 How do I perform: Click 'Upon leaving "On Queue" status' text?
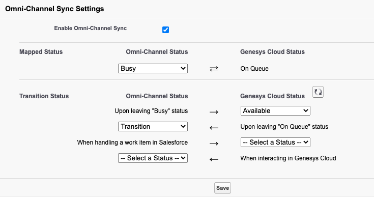(x=284, y=127)
